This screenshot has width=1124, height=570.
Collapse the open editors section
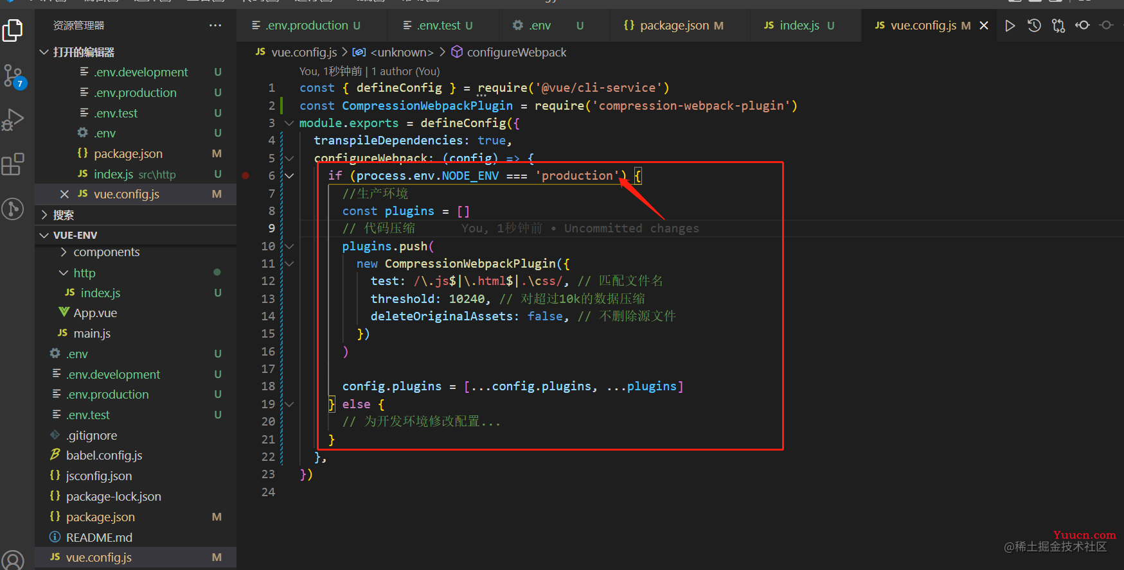(x=136, y=52)
